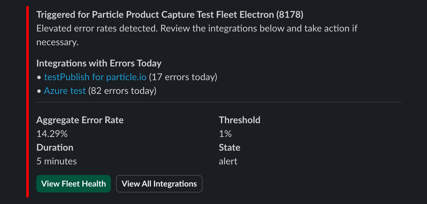The width and height of the screenshot is (427, 204).
Task: Click the 82 errors today count
Action: coord(122,91)
